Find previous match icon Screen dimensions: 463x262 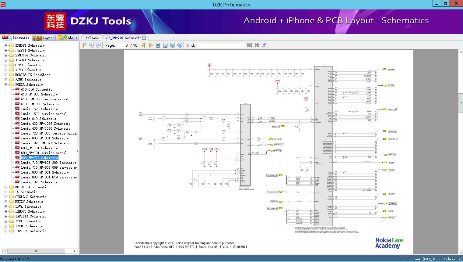point(250,45)
